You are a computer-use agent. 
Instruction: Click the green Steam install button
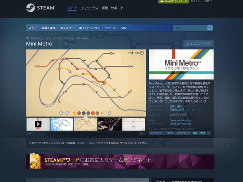(x=174, y=1)
